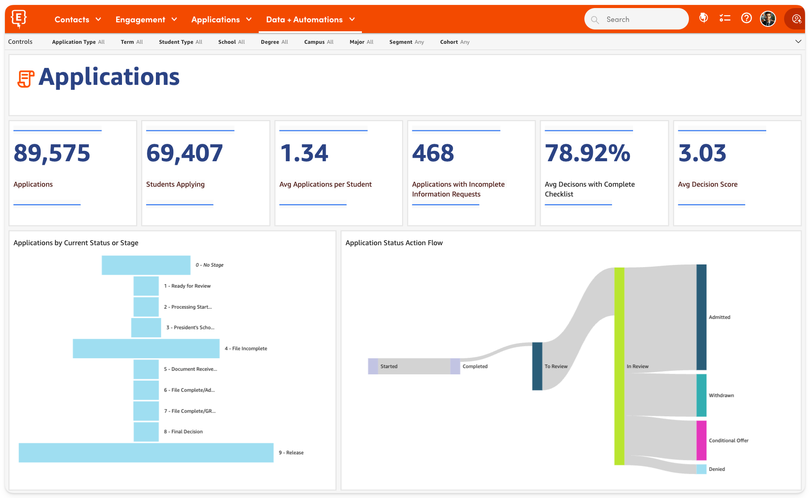The image size is (810, 498).
Task: Open the Application Type filter
Action: tap(78, 42)
